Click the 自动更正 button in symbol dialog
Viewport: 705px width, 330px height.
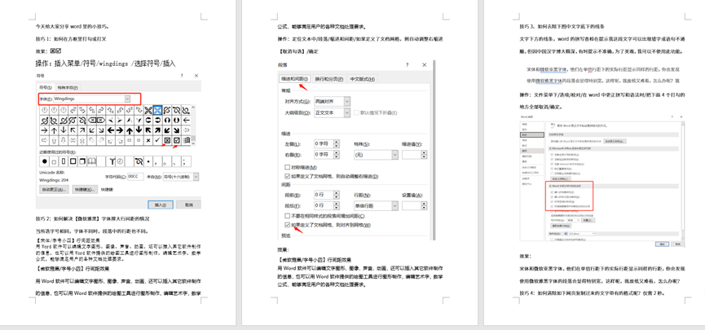(54, 189)
